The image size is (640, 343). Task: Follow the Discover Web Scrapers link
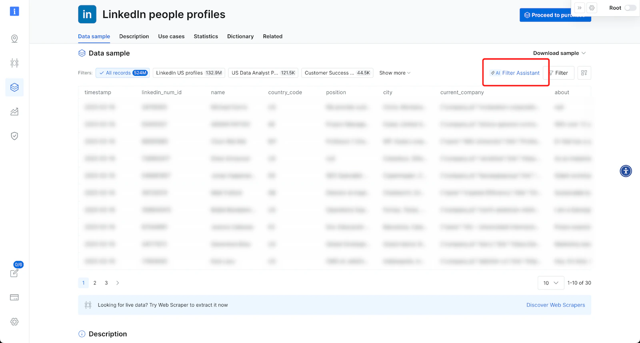click(556, 305)
